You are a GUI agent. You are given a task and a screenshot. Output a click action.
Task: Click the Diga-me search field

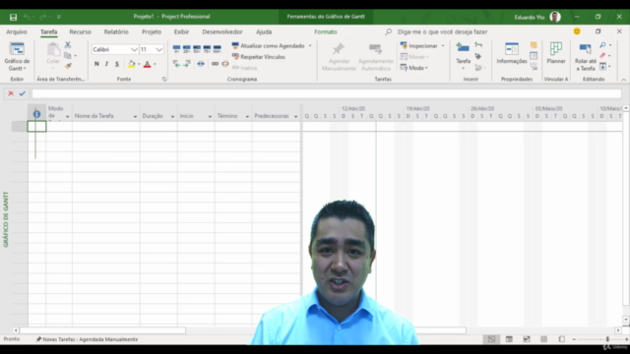pyautogui.click(x=442, y=31)
